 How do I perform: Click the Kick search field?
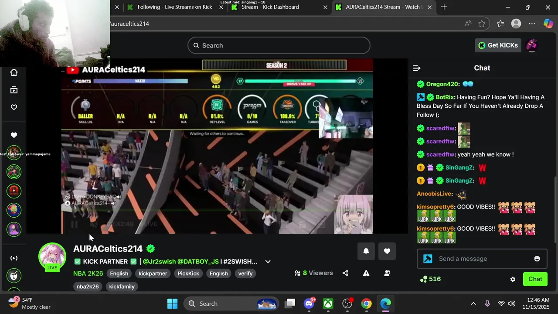(x=279, y=45)
